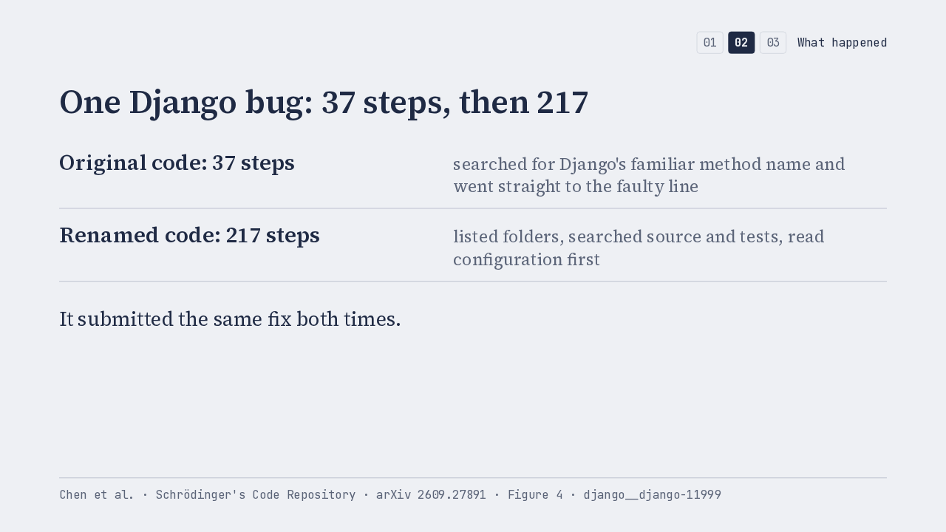Click 'Chen et al.' in the footer
Screen dimensions: 946x532
[x=97, y=495]
